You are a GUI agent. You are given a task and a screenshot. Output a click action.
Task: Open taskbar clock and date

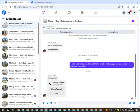pyautogui.click(x=131, y=110)
